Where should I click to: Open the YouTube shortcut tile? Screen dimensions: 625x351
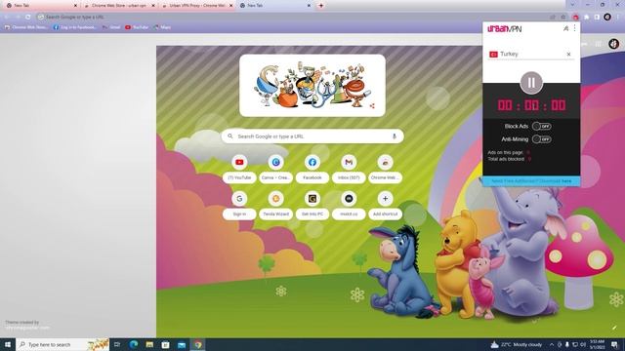239,169
